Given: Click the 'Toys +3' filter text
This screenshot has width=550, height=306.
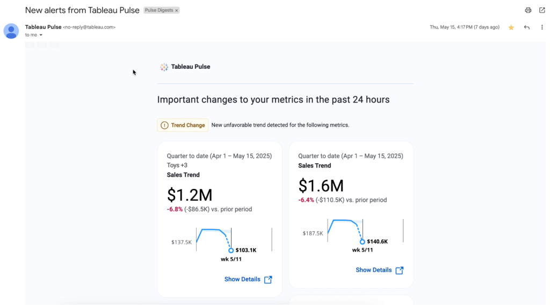Looking at the screenshot, I should [177, 165].
